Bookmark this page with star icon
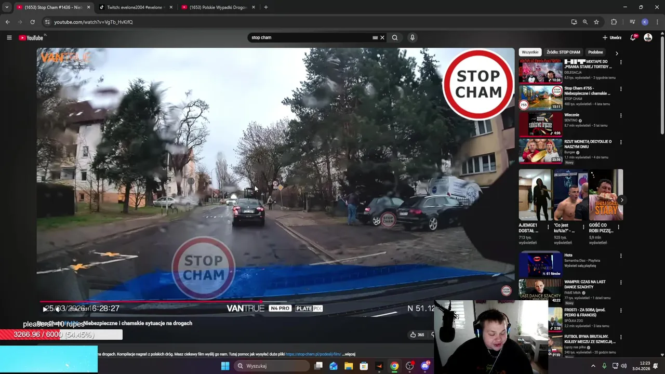 pyautogui.click(x=596, y=22)
